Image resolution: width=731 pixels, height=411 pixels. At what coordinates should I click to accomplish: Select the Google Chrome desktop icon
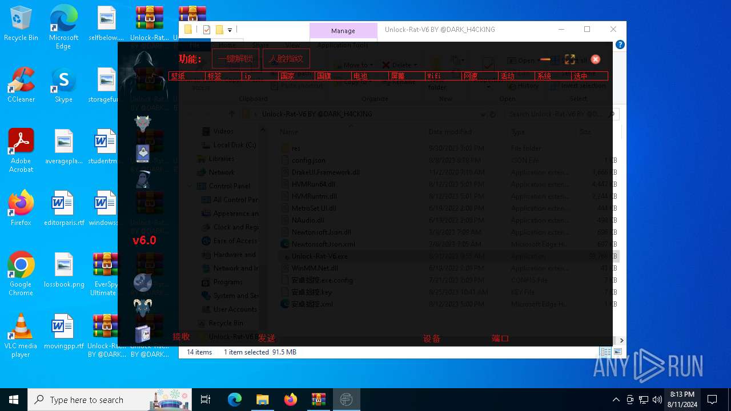coord(21,274)
